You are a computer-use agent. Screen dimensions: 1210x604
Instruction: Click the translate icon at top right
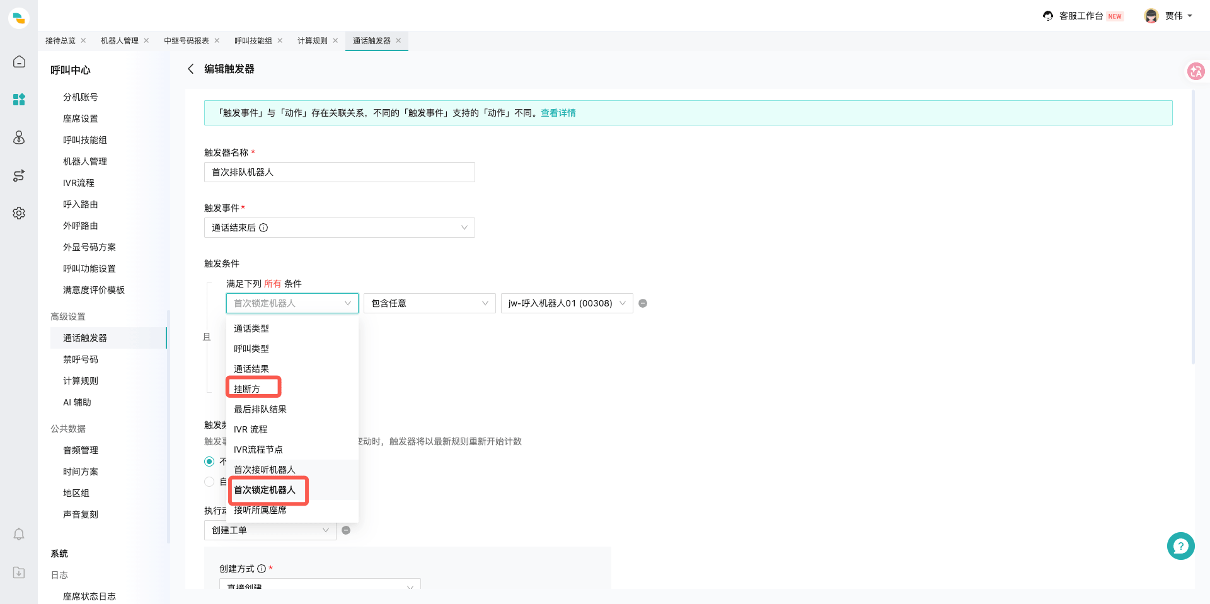(1196, 71)
